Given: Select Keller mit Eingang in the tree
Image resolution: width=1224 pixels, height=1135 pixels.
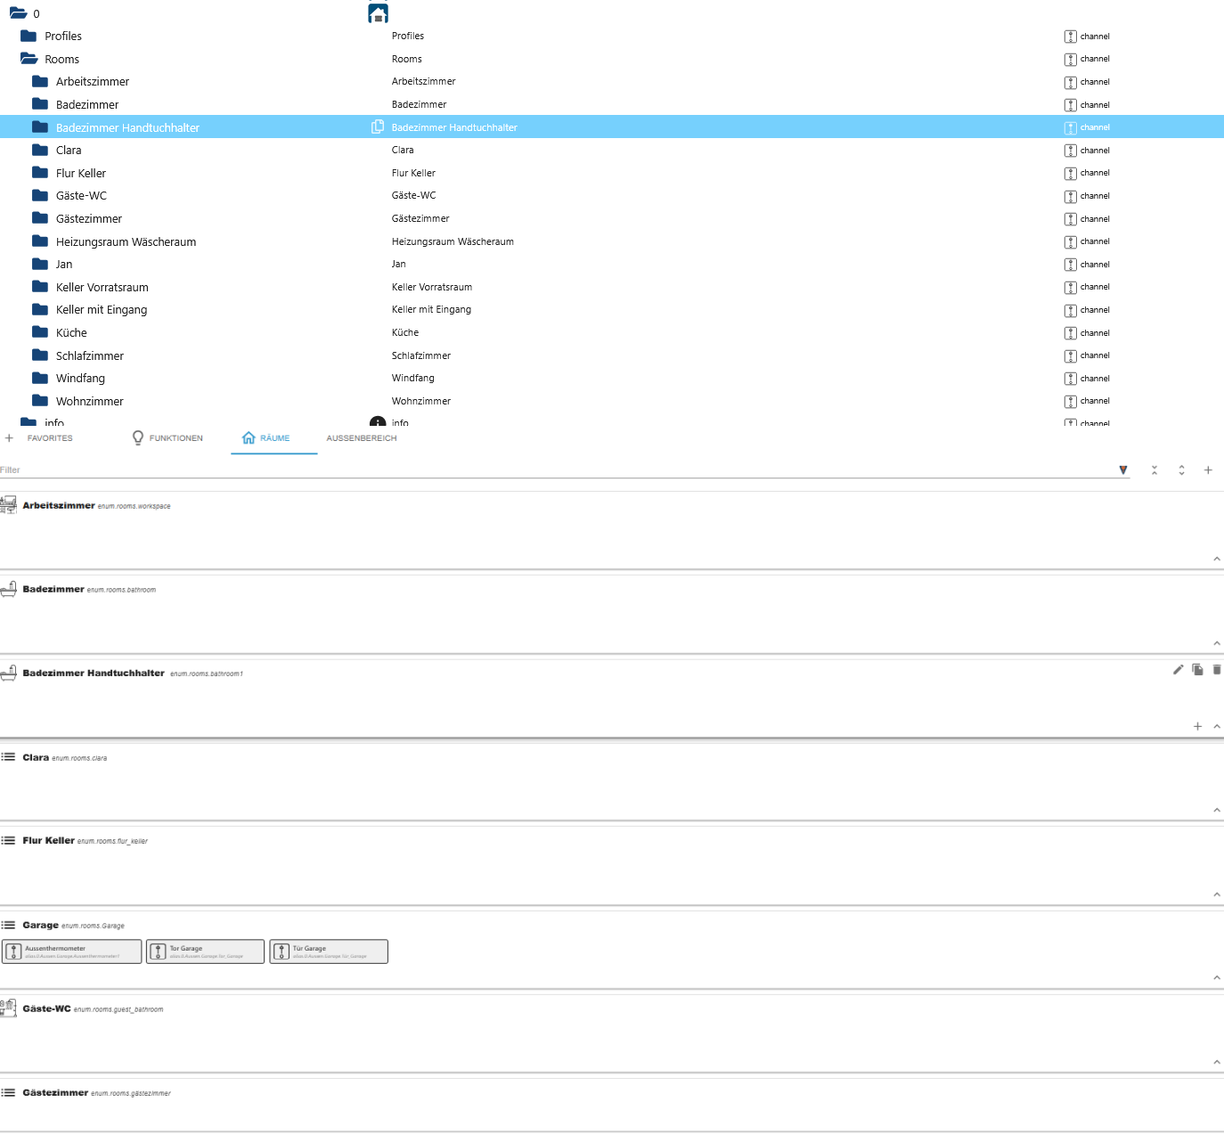Looking at the screenshot, I should [x=102, y=309].
